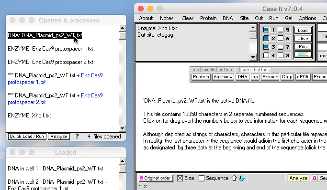Toggle well 2 checkbox

(266, 38)
